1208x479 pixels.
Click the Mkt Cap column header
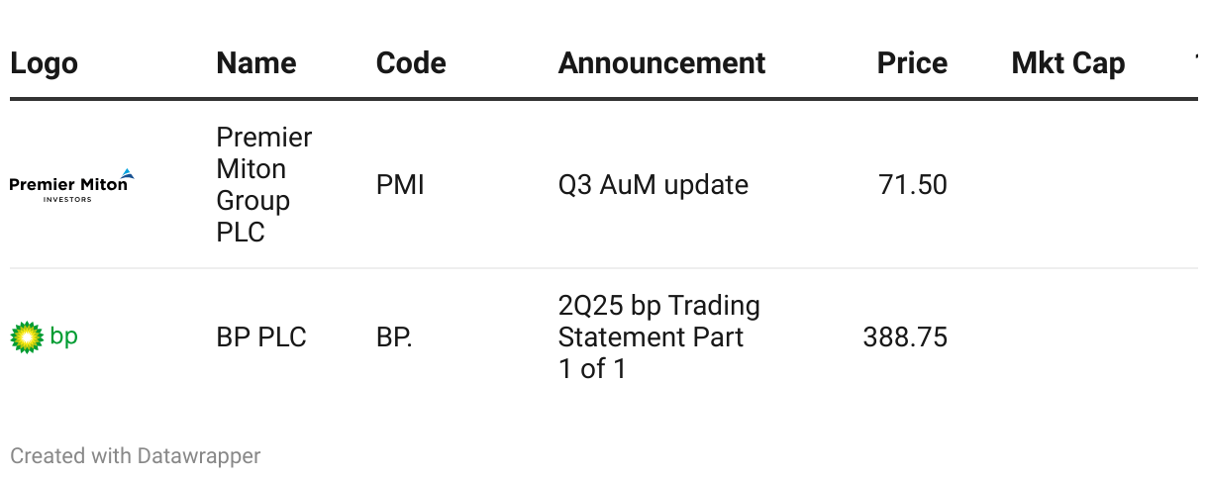click(1068, 63)
